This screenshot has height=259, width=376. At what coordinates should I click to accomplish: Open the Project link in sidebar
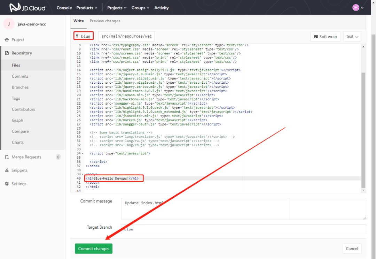point(18,40)
